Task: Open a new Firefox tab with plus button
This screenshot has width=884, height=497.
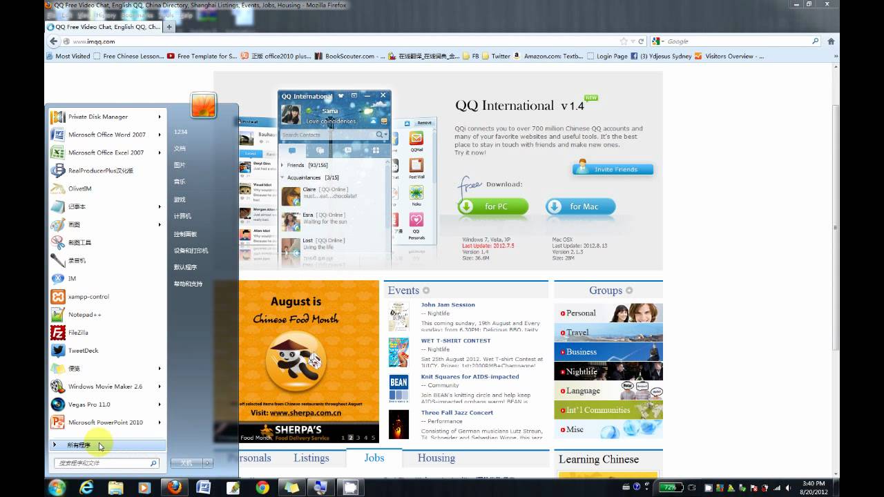Action: pos(169,27)
